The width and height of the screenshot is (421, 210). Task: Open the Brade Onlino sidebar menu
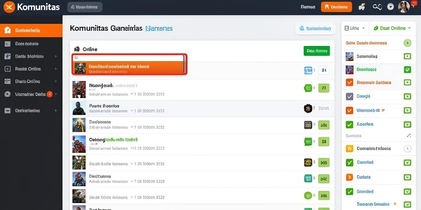click(31, 82)
